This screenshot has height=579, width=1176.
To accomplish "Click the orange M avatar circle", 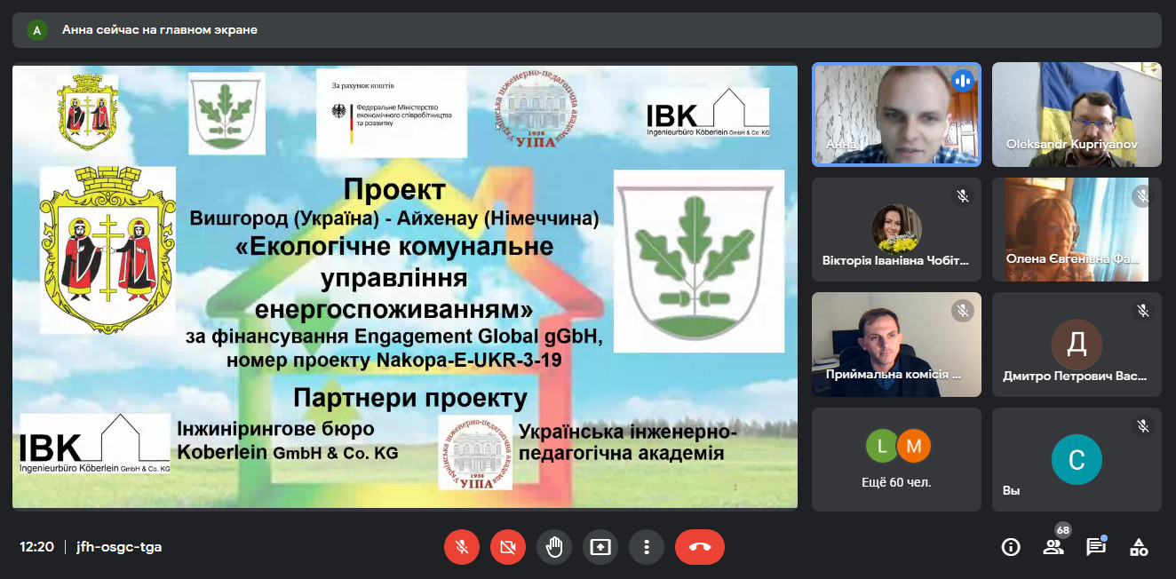I will point(914,447).
